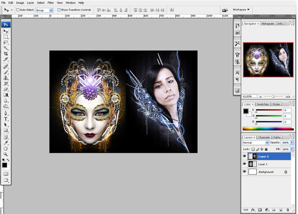The image size is (298, 214).
Task: Enable Show Transform Controls checkbox
Action: 59,10
